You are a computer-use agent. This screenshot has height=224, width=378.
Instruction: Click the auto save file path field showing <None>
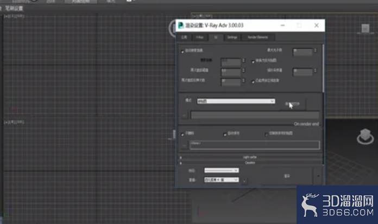pyautogui.click(x=255, y=145)
